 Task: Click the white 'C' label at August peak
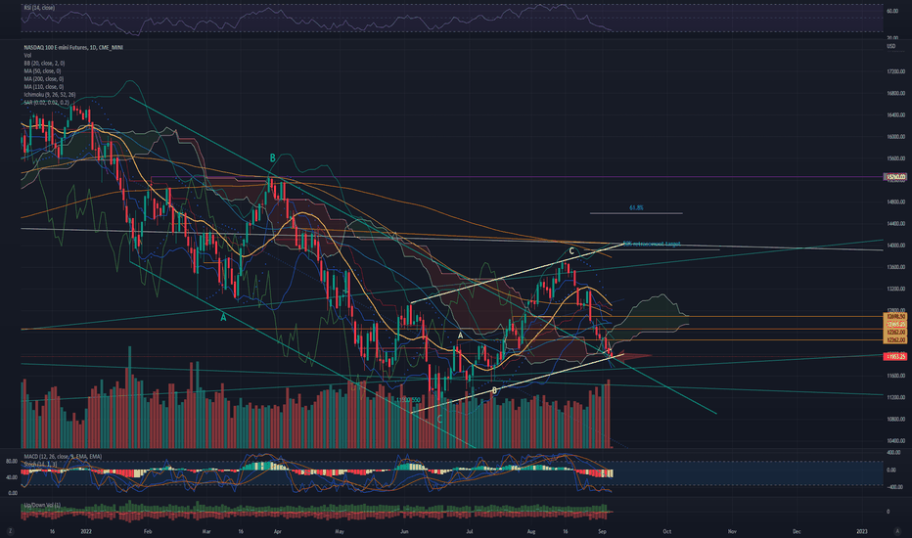pos(571,251)
